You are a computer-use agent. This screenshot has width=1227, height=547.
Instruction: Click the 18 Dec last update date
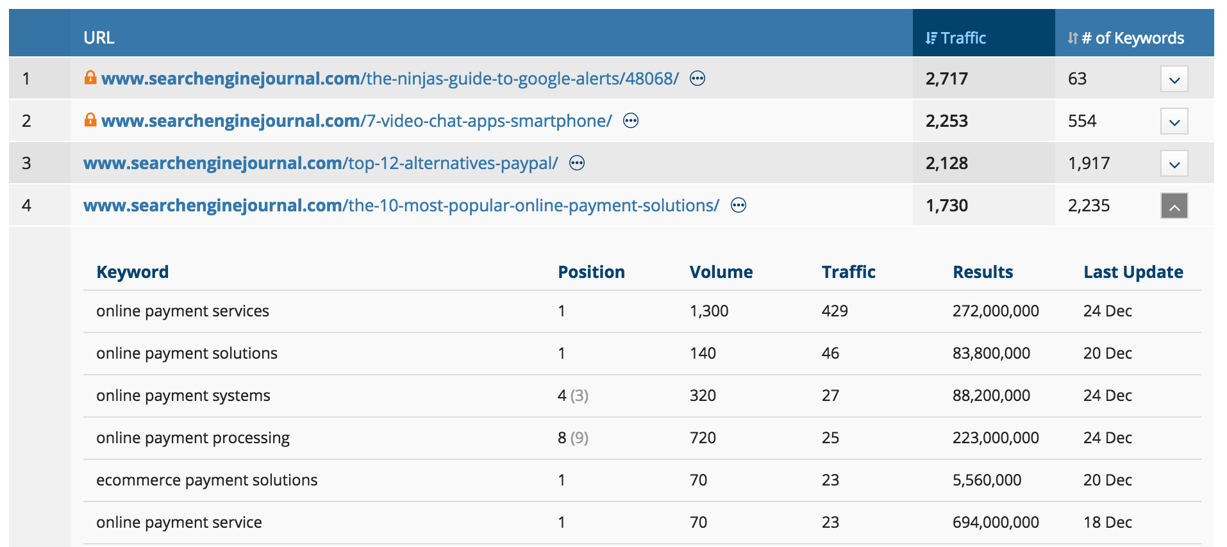[1108, 523]
